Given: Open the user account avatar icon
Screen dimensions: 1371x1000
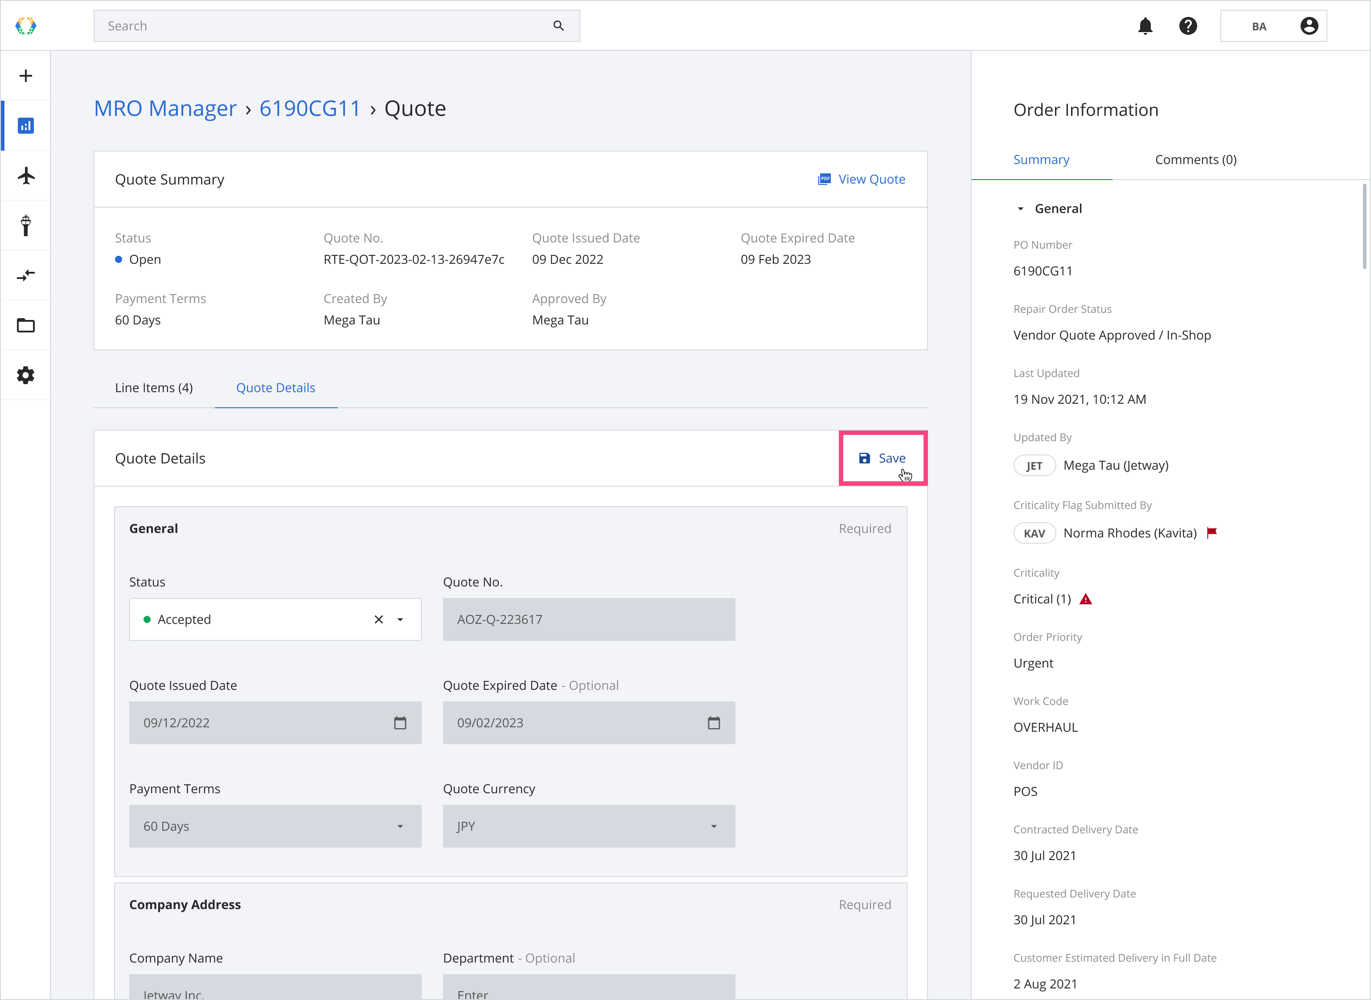Looking at the screenshot, I should [1309, 26].
